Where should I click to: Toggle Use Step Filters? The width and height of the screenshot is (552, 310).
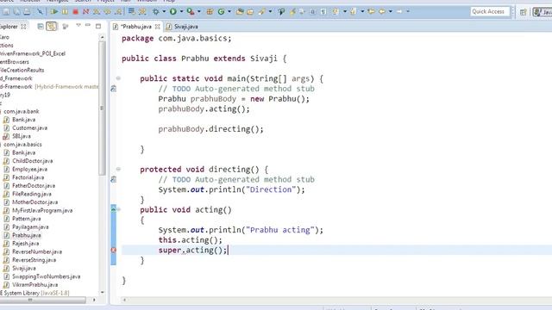[x=142, y=12]
